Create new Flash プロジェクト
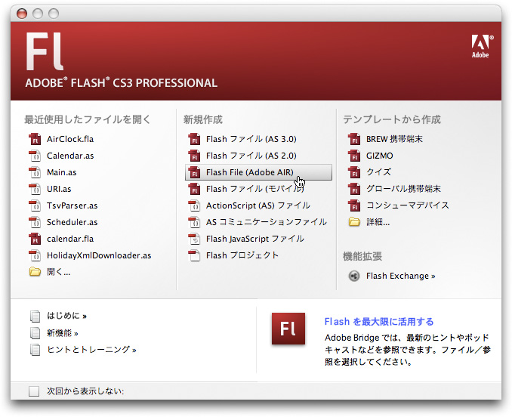Viewport: 512px width, 417px height. point(242,255)
